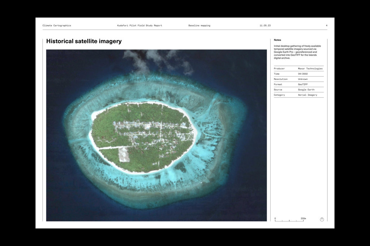Click "Kudafari Pilot Field Study Report" header
Viewport: 370px width, 246px height.
click(x=139, y=26)
